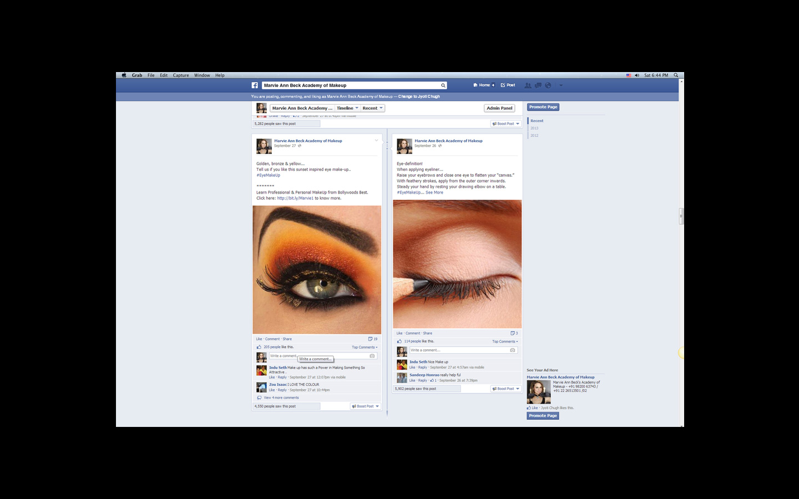The width and height of the screenshot is (799, 499).
Task: Open the Window menu
Action: pos(202,75)
